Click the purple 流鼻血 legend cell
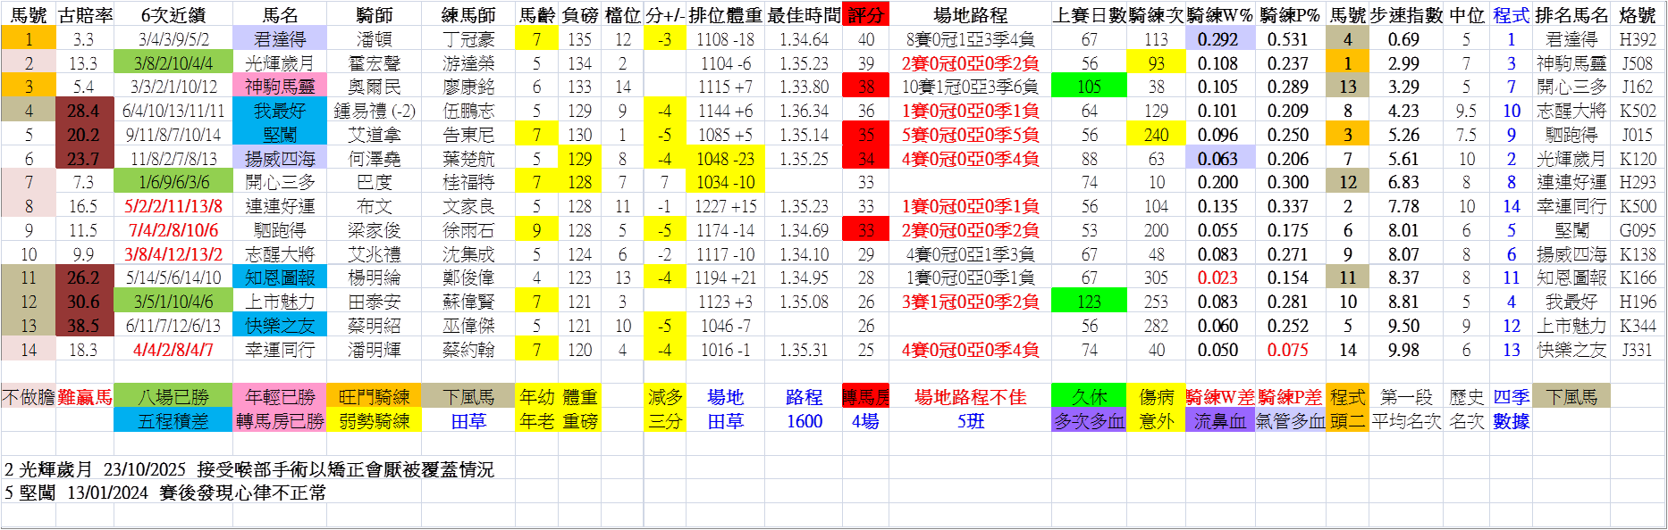Screen dimensions: 1668x530 point(1219,421)
